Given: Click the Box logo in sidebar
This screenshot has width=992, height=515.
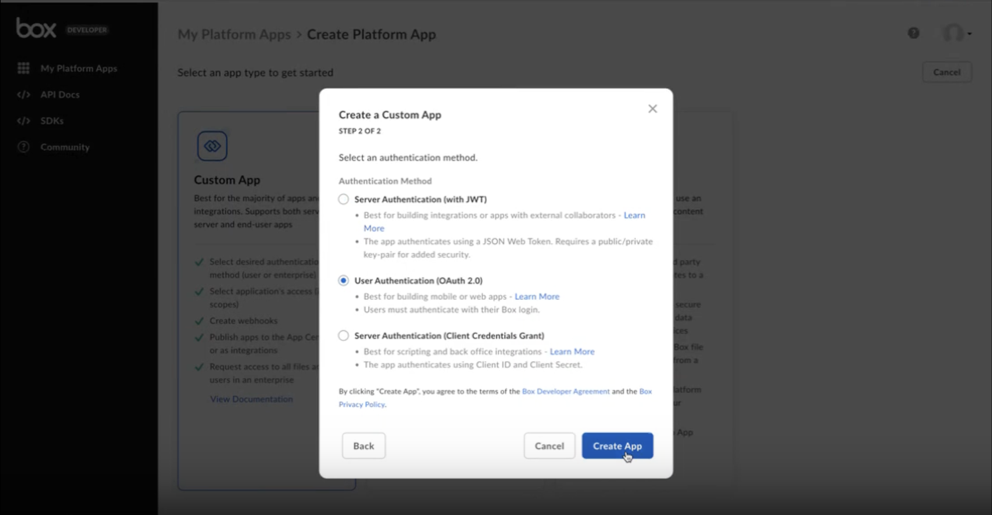Looking at the screenshot, I should pyautogui.click(x=36, y=28).
